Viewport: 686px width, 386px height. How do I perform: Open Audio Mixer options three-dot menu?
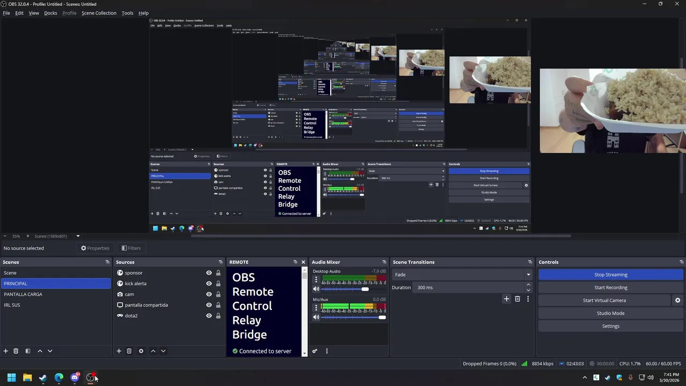tap(326, 351)
